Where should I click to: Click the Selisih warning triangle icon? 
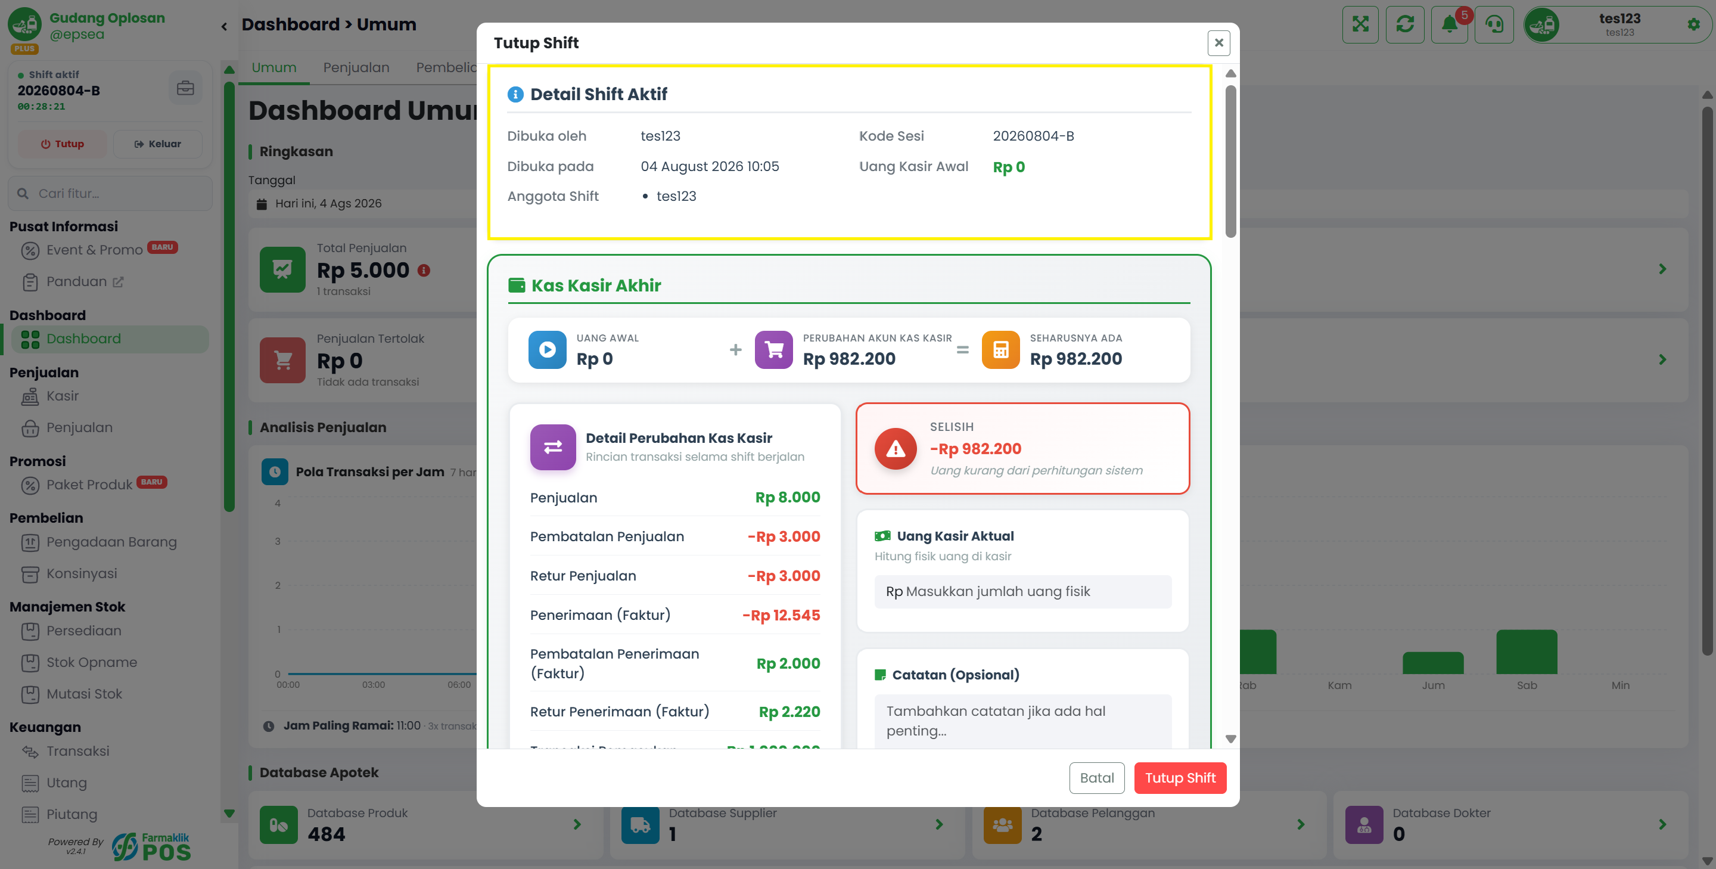pyautogui.click(x=896, y=449)
